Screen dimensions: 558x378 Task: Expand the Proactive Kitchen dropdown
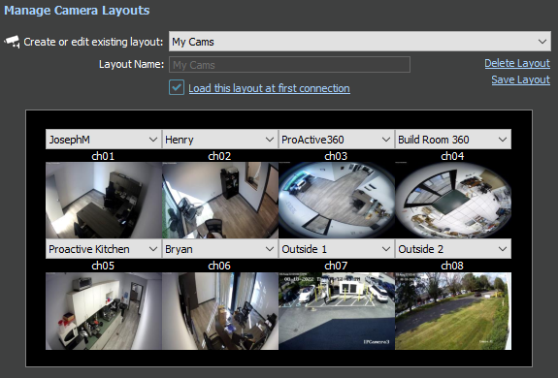[x=104, y=249]
